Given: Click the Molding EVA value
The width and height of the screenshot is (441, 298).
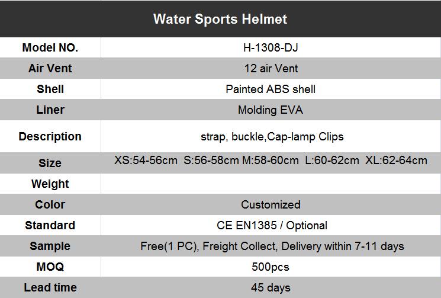Looking at the screenshot, I should tap(271, 110).
